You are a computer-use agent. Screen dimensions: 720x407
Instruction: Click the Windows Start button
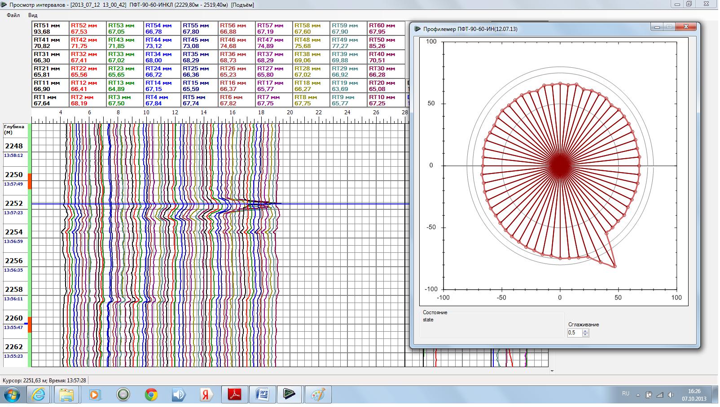(12, 395)
